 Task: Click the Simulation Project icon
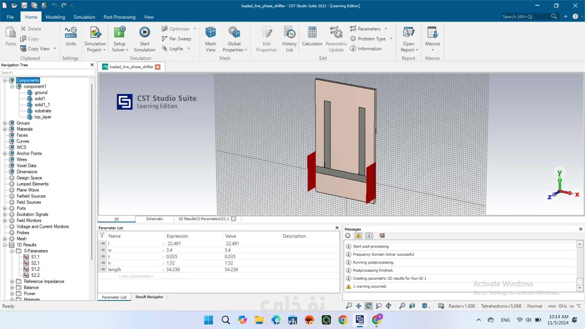tap(95, 33)
